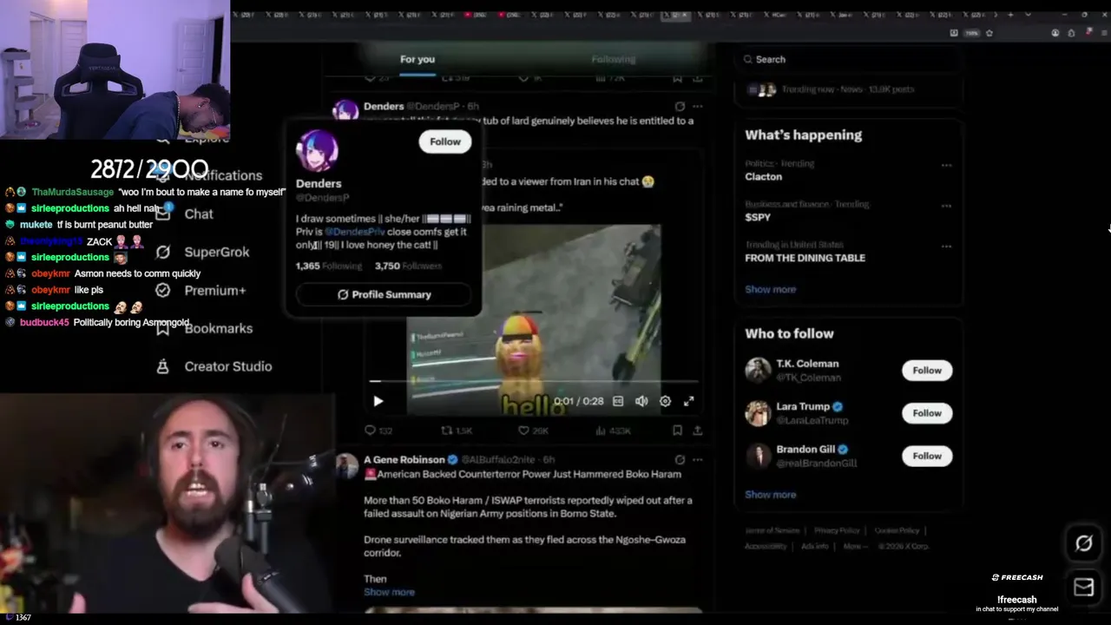
Task: View Denders' 3,750 Followers list
Action: (x=408, y=266)
